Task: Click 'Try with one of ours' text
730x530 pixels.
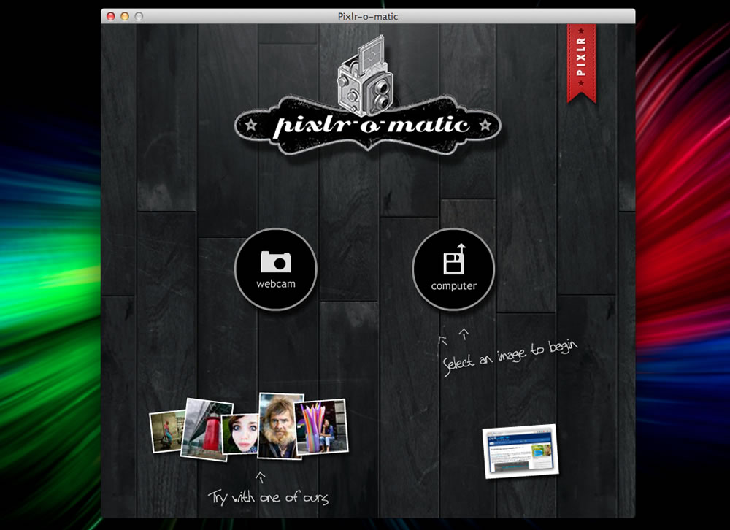Action: click(268, 497)
